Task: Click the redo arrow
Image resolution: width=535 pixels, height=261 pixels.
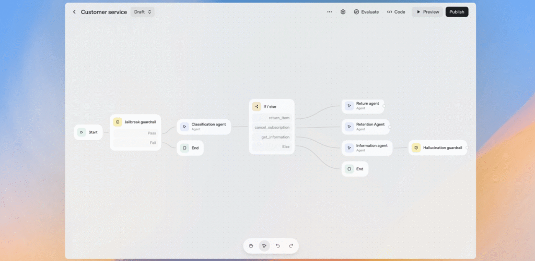Action: tap(291, 246)
